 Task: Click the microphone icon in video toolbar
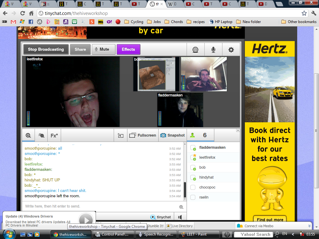[x=213, y=49]
